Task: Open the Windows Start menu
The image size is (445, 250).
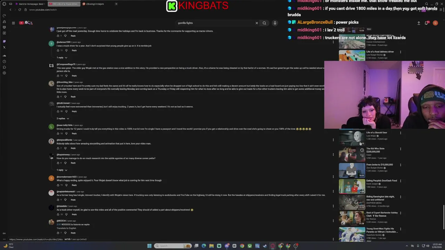Action: pyautogui.click(x=149, y=246)
